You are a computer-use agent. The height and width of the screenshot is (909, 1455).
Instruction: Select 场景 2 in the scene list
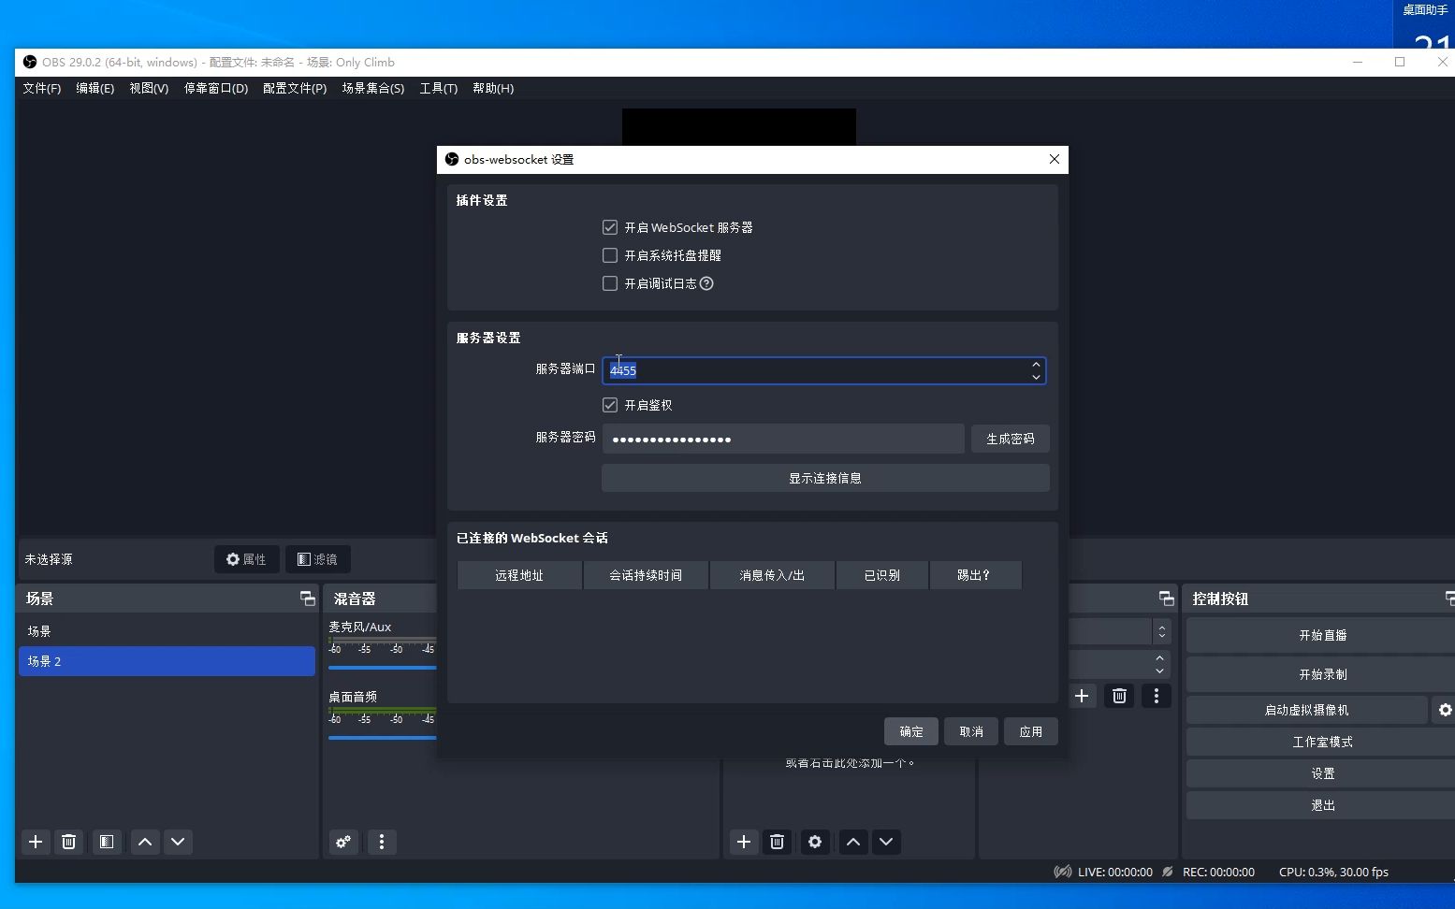(167, 661)
